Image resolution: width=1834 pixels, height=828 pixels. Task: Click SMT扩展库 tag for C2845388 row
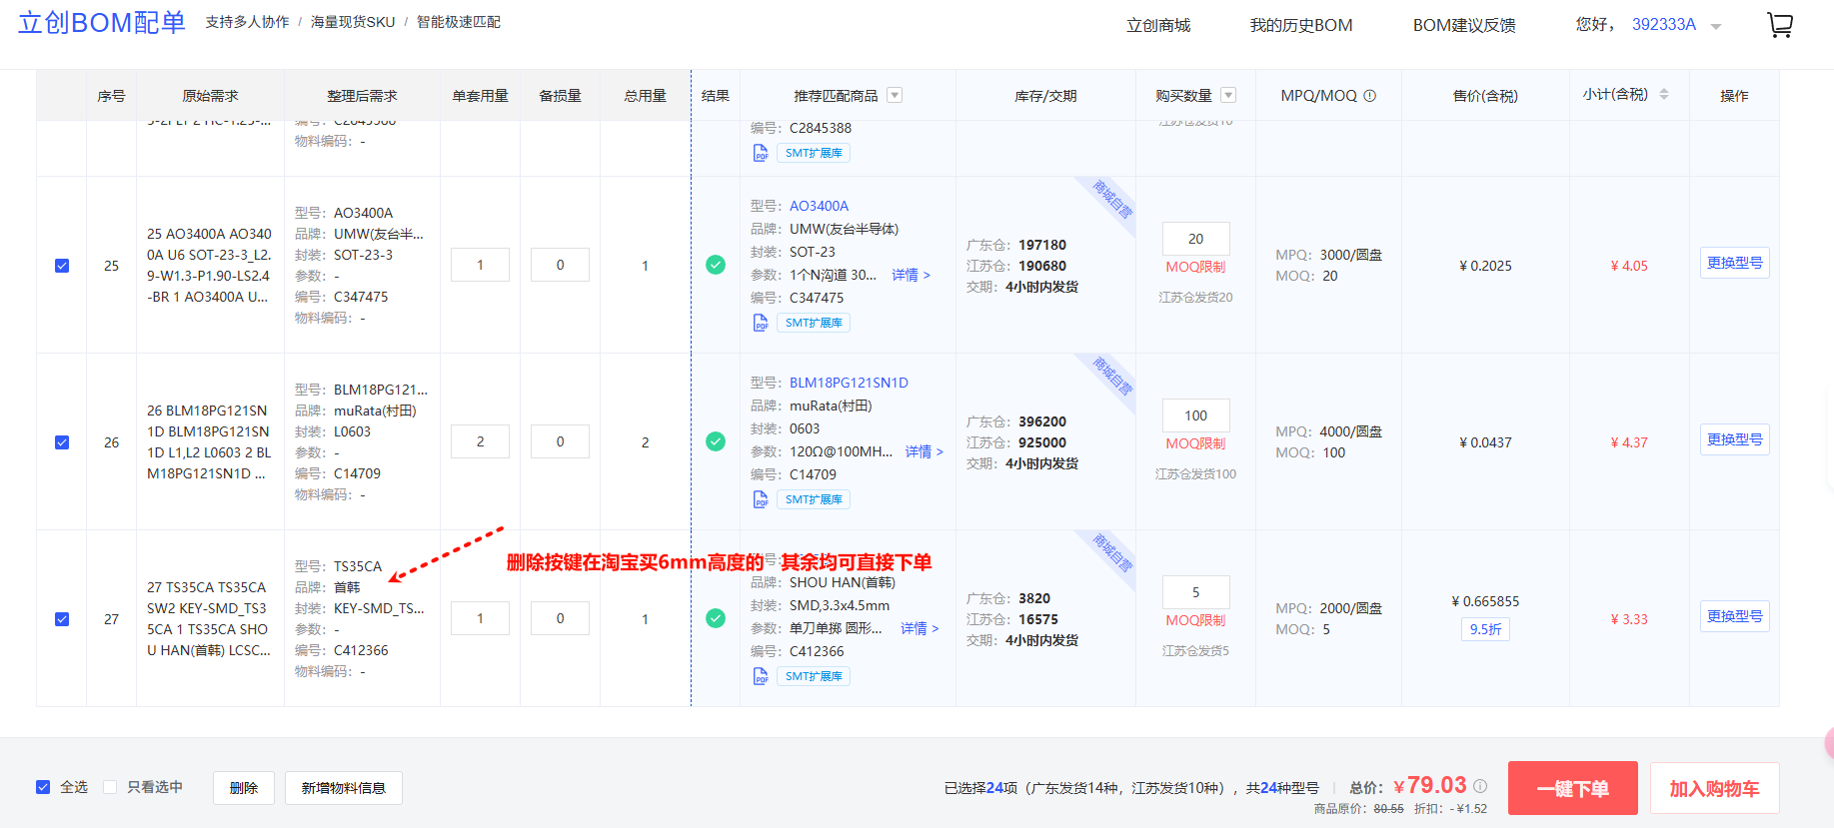click(814, 153)
